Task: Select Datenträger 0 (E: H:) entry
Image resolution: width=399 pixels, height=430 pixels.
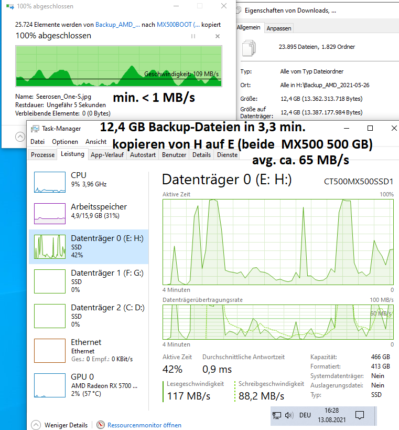Action: (x=89, y=247)
